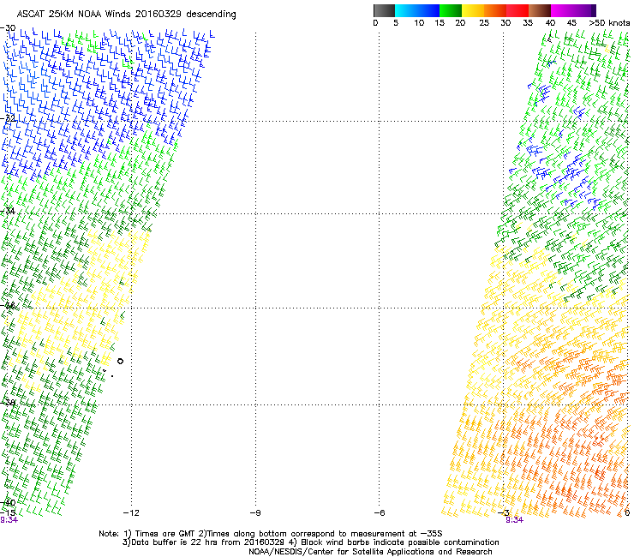
Task: Click the title 'ASCAT 25KM NOAA Winds 20160329 descending'
Action: pyautogui.click(x=126, y=15)
